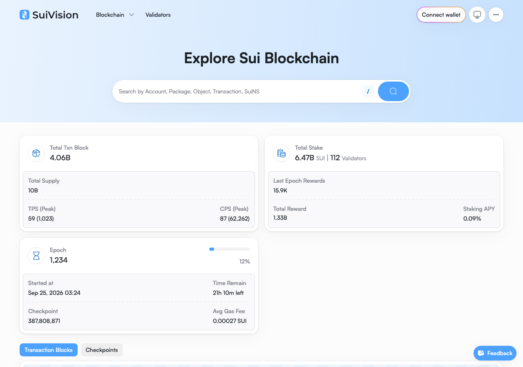Click the Epoch hourglass icon
Image resolution: width=523 pixels, height=367 pixels.
[x=36, y=256]
